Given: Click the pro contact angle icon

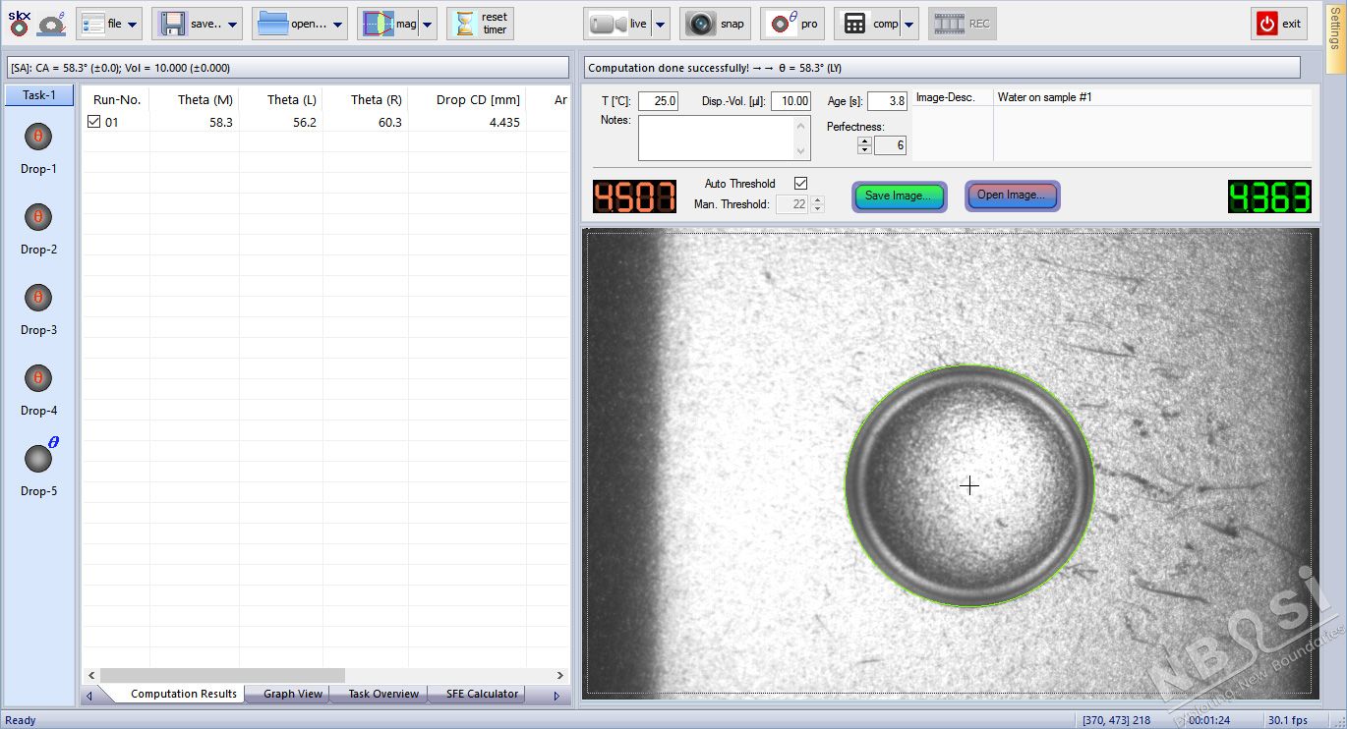Looking at the screenshot, I should [783, 24].
